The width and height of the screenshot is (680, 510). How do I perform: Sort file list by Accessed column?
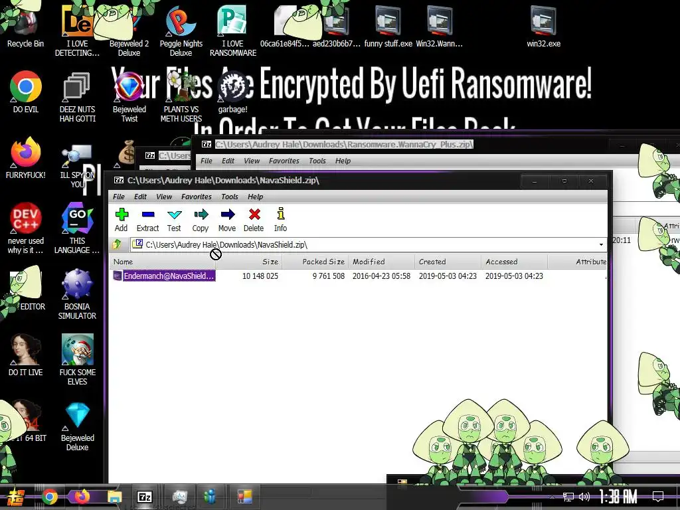point(515,262)
